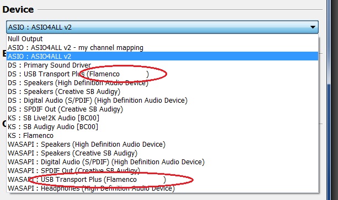Select KS : SB Live!2K Audio [BC00]

point(162,118)
